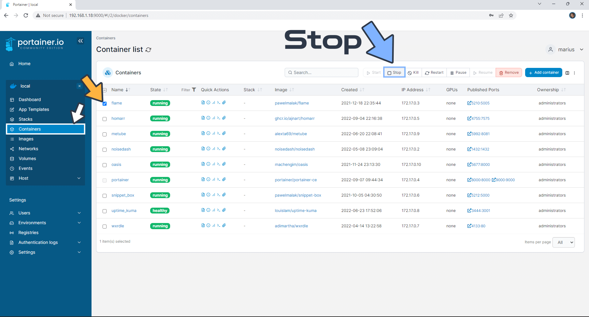The height and width of the screenshot is (317, 589).
Task: Open pawelmalak/flame image link
Action: pos(292,103)
